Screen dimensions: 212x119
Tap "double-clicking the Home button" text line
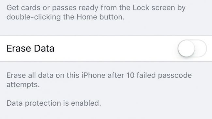point(66,17)
